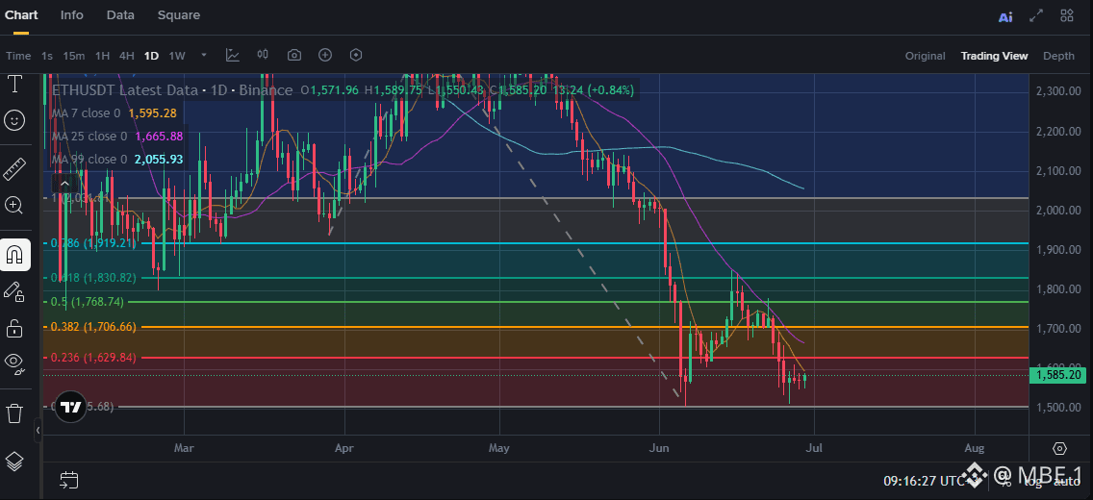
Task: Open the grid layout icon
Action: tap(1066, 15)
